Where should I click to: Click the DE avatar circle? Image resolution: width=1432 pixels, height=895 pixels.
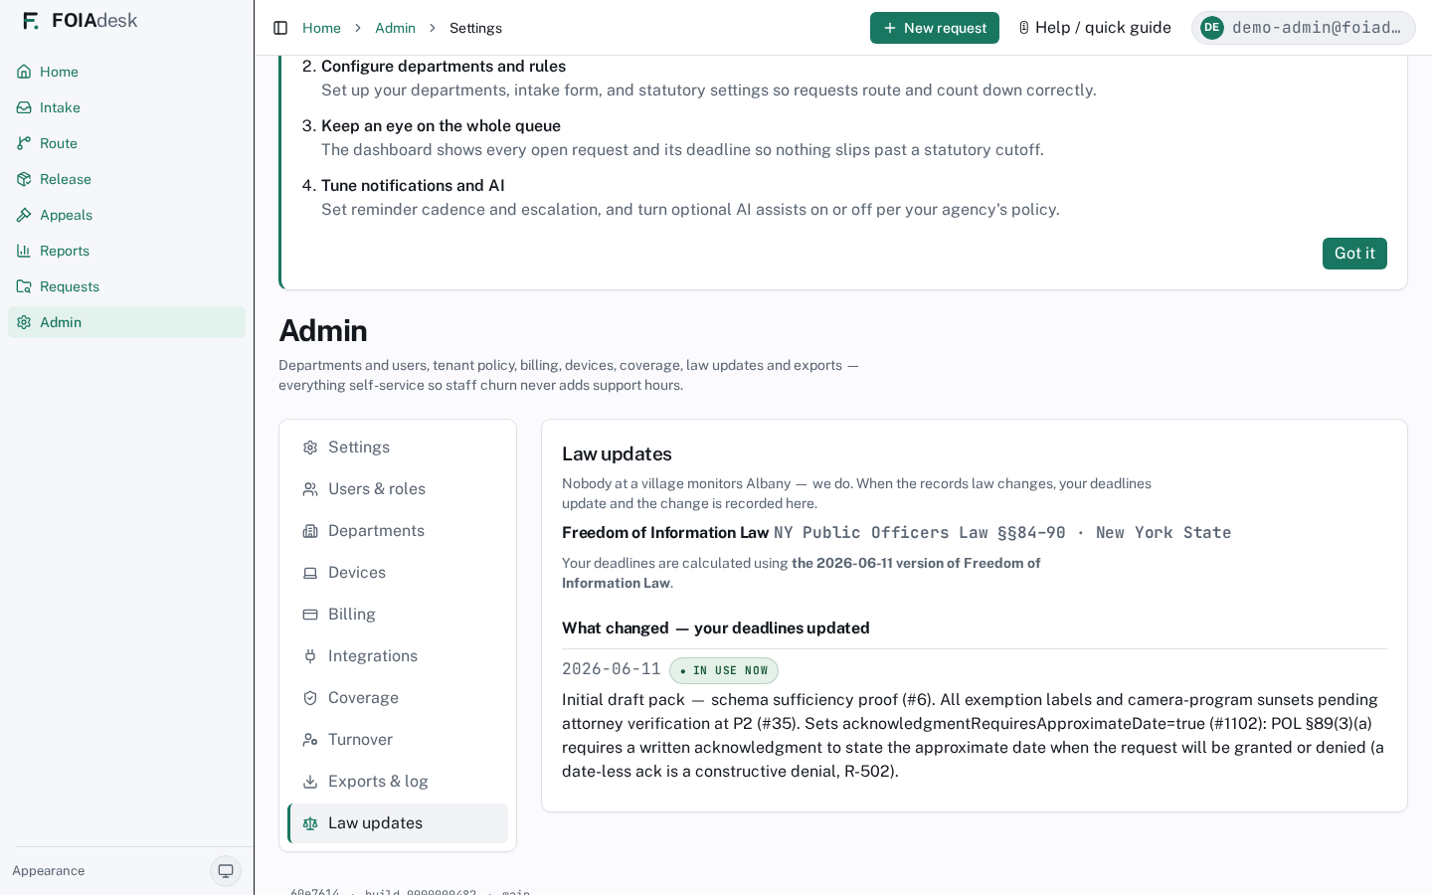pyautogui.click(x=1211, y=28)
